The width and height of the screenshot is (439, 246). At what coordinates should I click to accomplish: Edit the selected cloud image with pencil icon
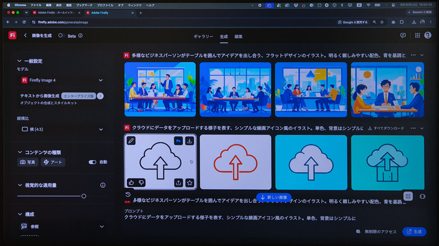(x=131, y=140)
